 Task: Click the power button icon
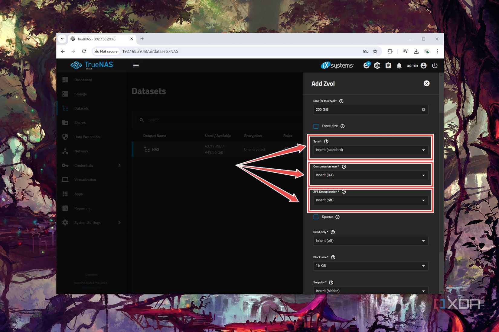(x=435, y=65)
